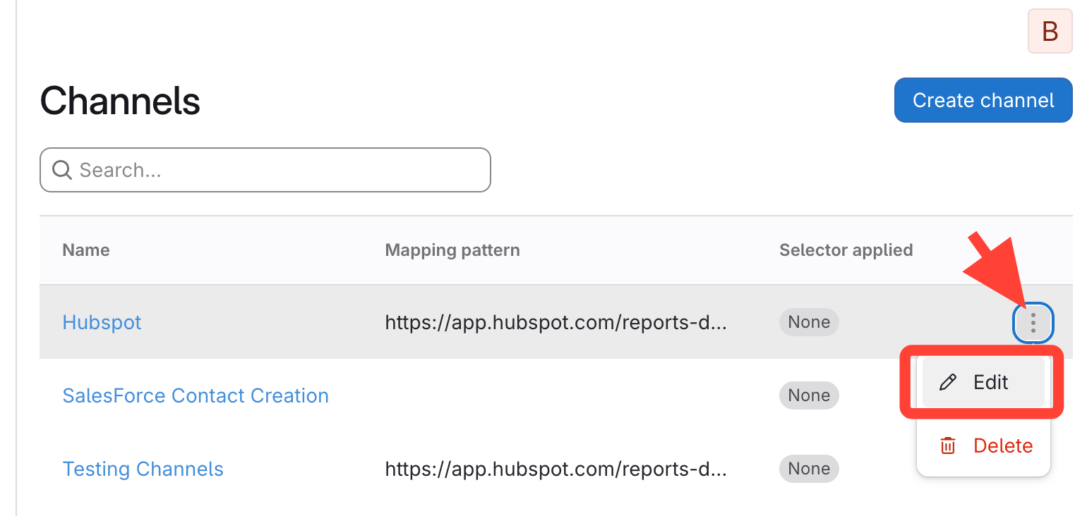Screen dimensions: 1087x516
Task: Click the Mapping pattern column header
Action: [452, 250]
